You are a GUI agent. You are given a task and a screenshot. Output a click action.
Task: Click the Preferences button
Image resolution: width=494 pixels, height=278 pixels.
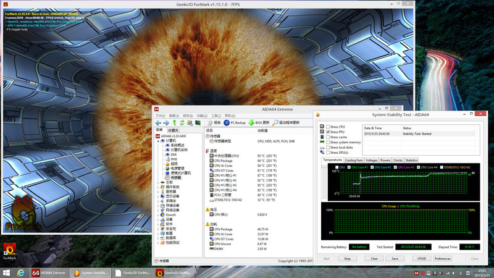coord(442,258)
